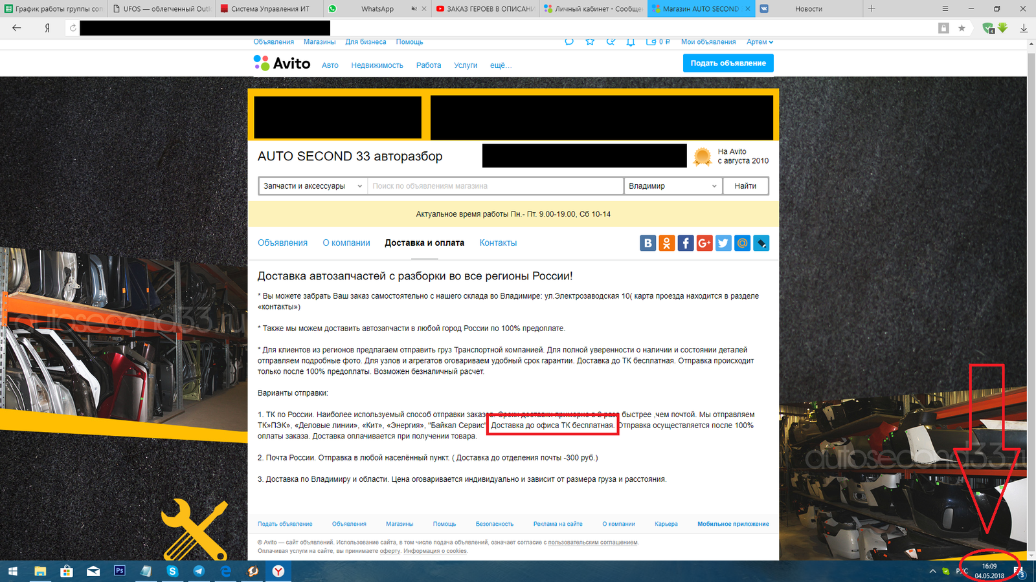This screenshot has width=1036, height=582.
Task: Expand the Запчасти и аксессуары category dropdown
Action: (x=313, y=186)
